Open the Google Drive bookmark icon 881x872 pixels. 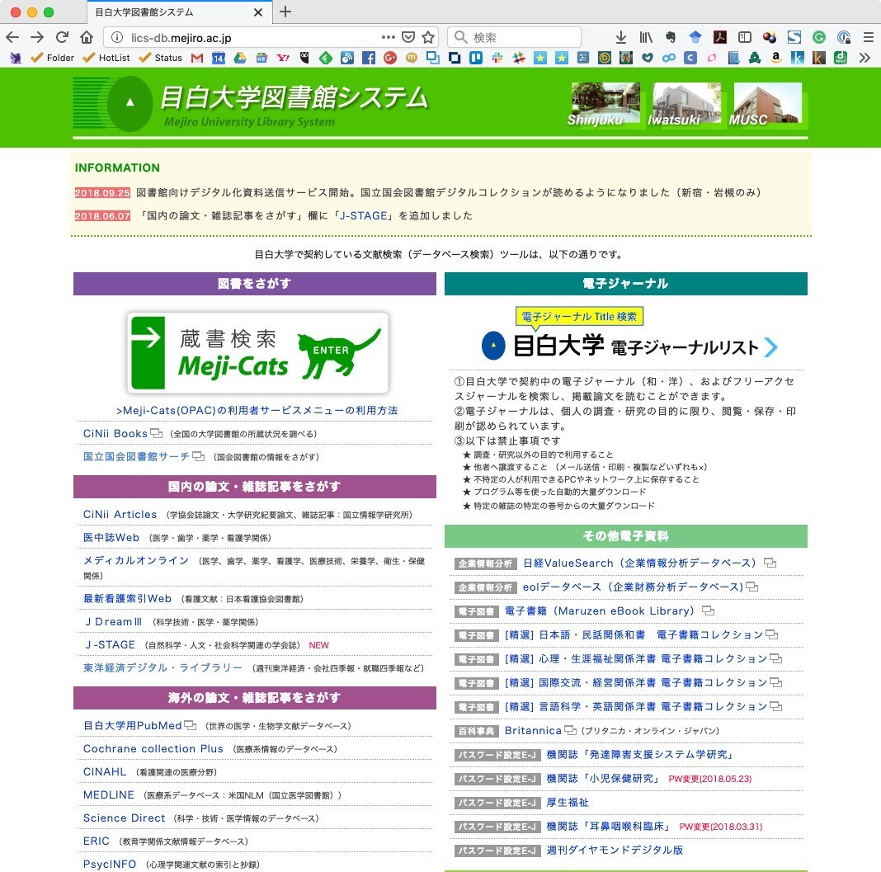click(x=240, y=57)
